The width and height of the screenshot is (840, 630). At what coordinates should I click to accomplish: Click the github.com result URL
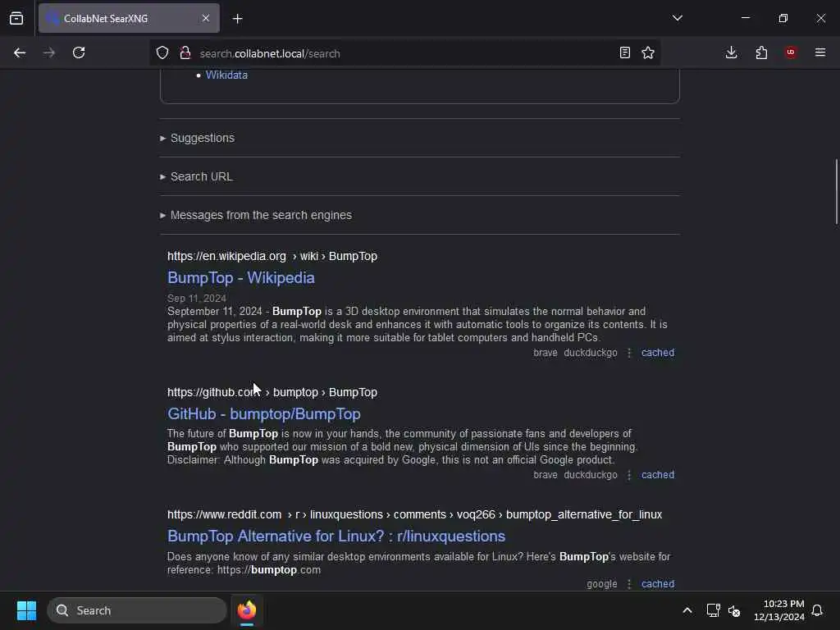coord(272,392)
